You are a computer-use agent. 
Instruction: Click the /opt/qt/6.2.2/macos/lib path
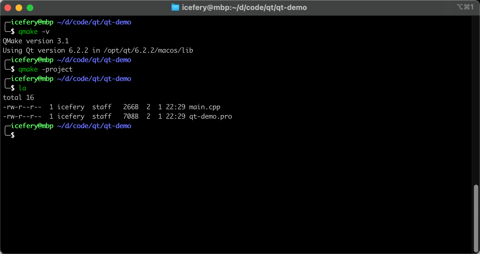pos(148,50)
